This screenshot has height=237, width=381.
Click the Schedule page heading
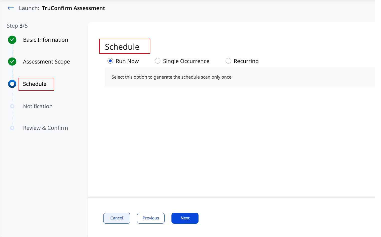(x=122, y=47)
